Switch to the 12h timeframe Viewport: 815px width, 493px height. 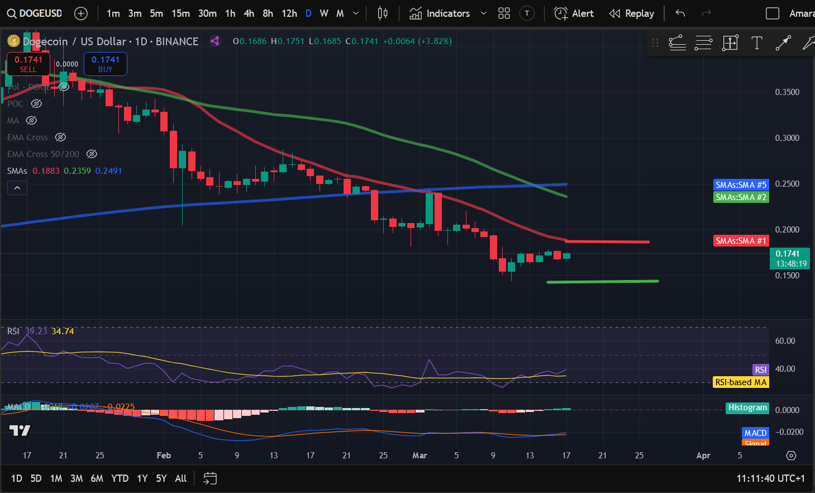pyautogui.click(x=289, y=13)
